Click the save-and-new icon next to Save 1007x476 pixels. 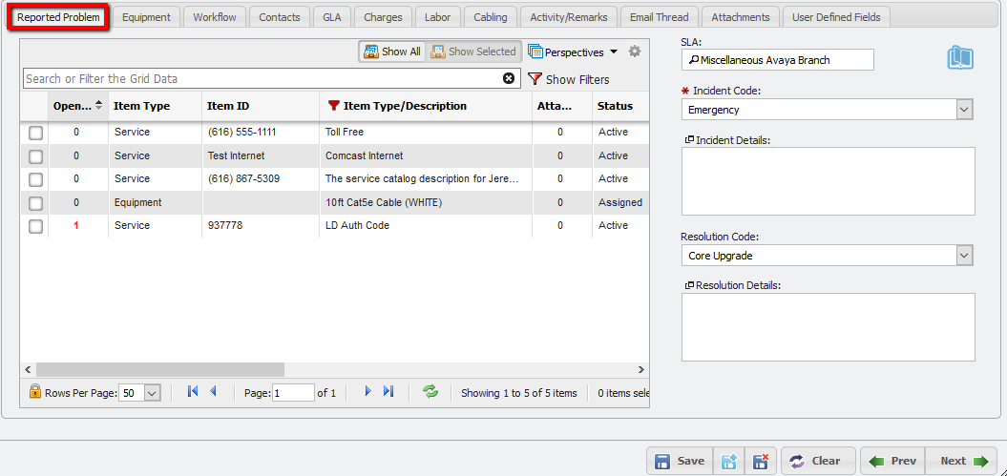[x=730, y=462]
